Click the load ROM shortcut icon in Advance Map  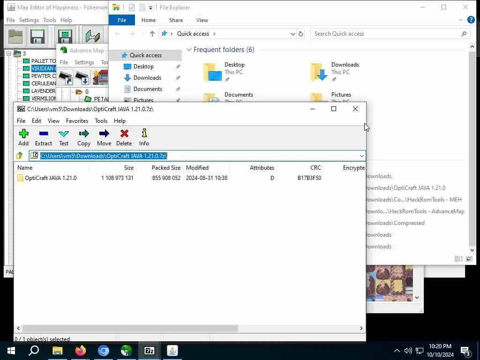pos(66,77)
